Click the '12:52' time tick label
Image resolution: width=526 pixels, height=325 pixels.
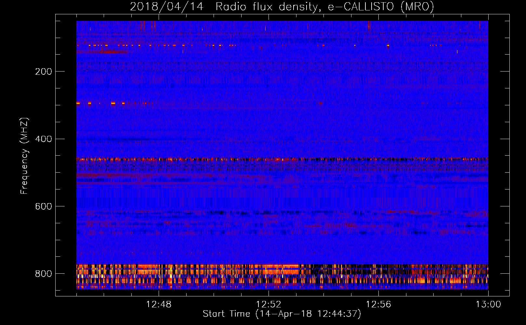[269, 305]
